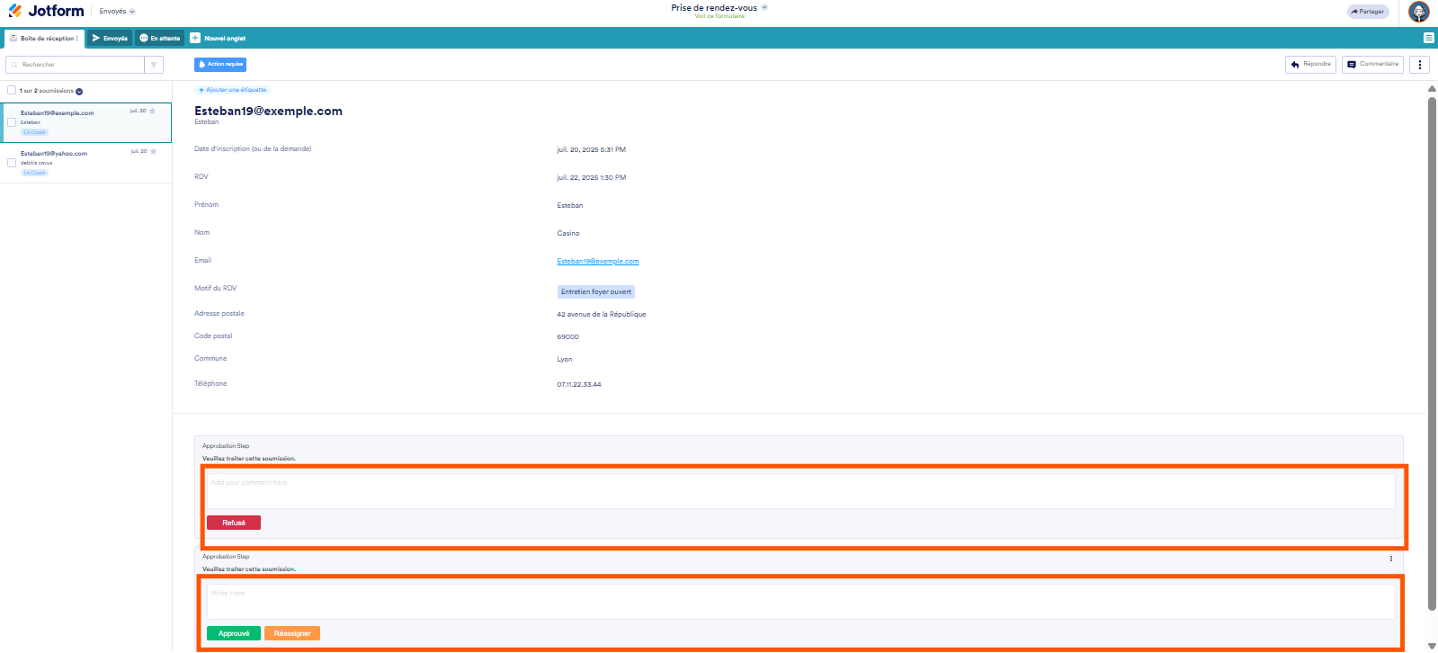Select the Esteban19@yahoo.com submission row
The image size is (1438, 653).
86,163
